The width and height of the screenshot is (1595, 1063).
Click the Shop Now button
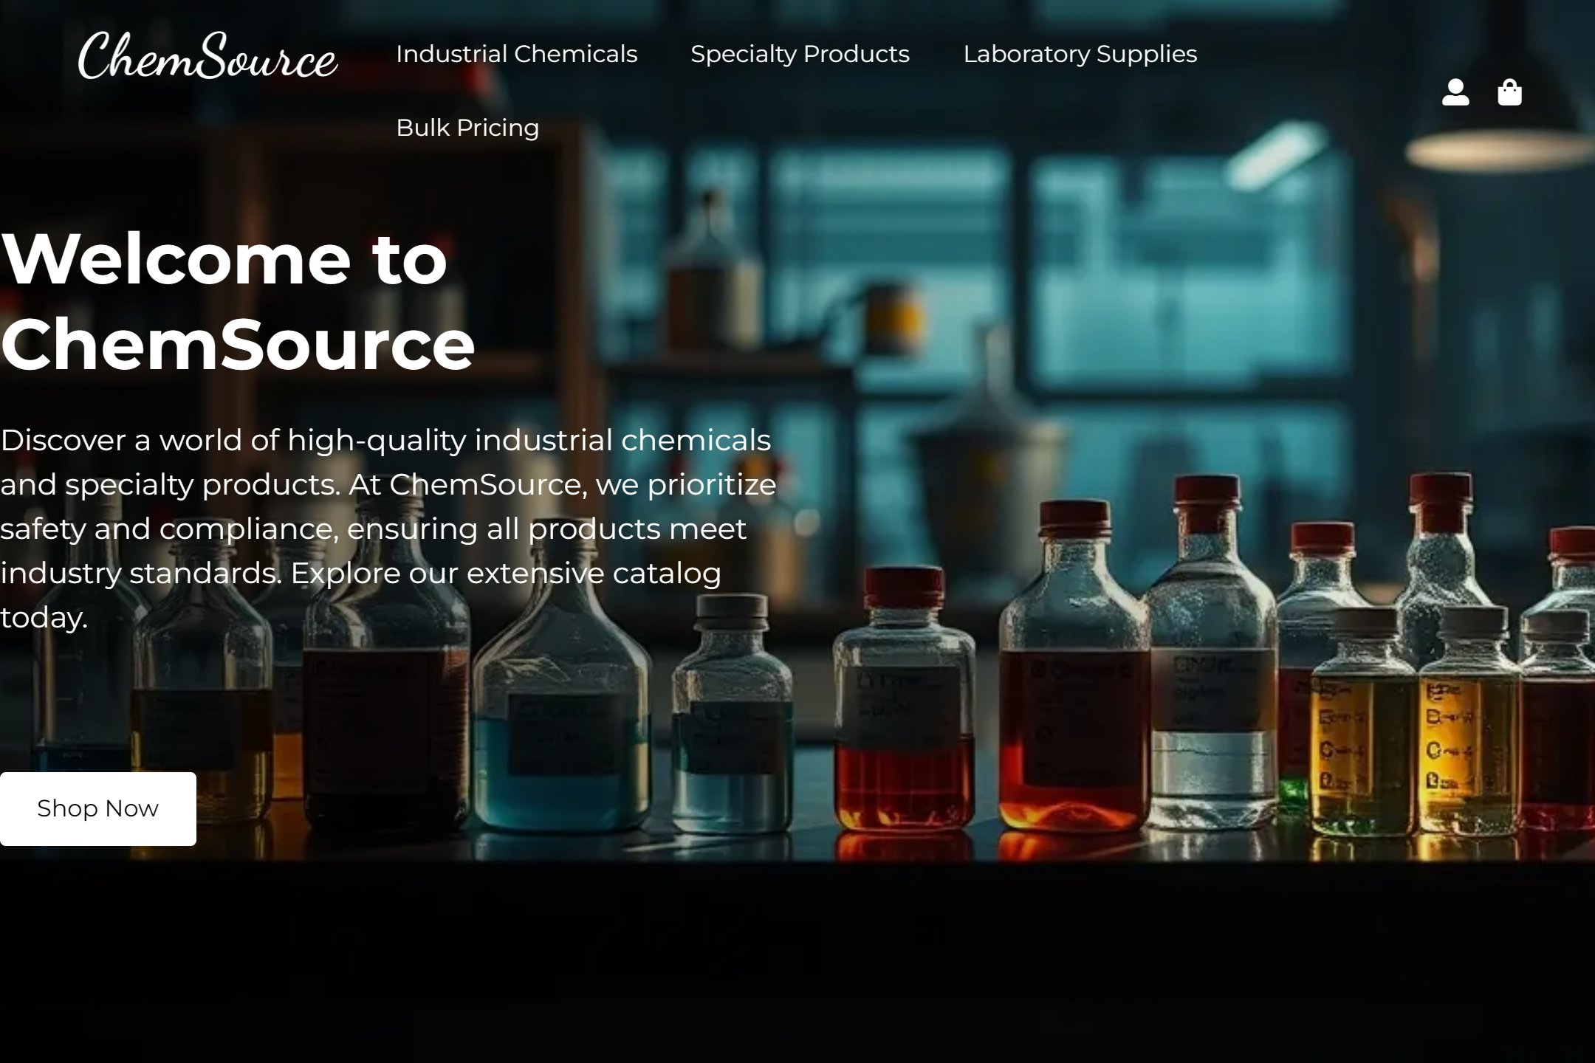[x=98, y=808]
